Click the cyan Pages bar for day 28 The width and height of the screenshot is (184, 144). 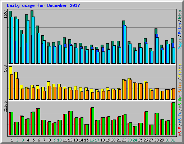[157, 50]
